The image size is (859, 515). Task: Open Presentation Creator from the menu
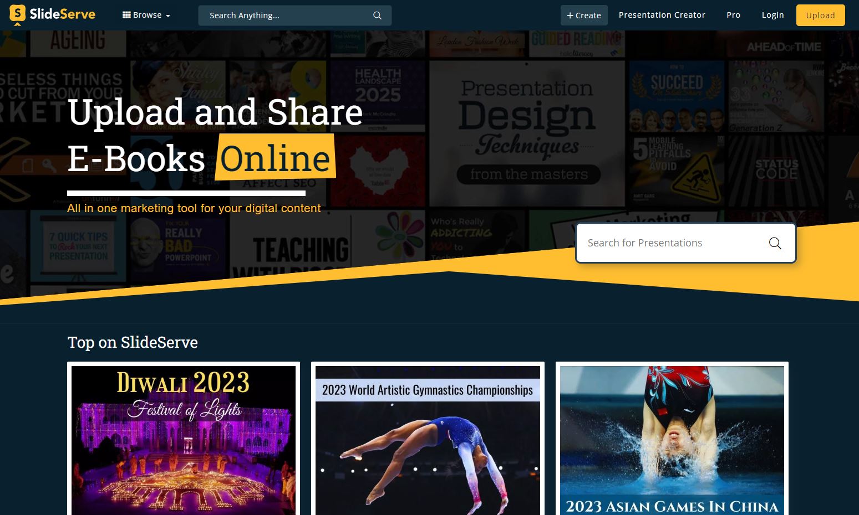[x=662, y=15]
